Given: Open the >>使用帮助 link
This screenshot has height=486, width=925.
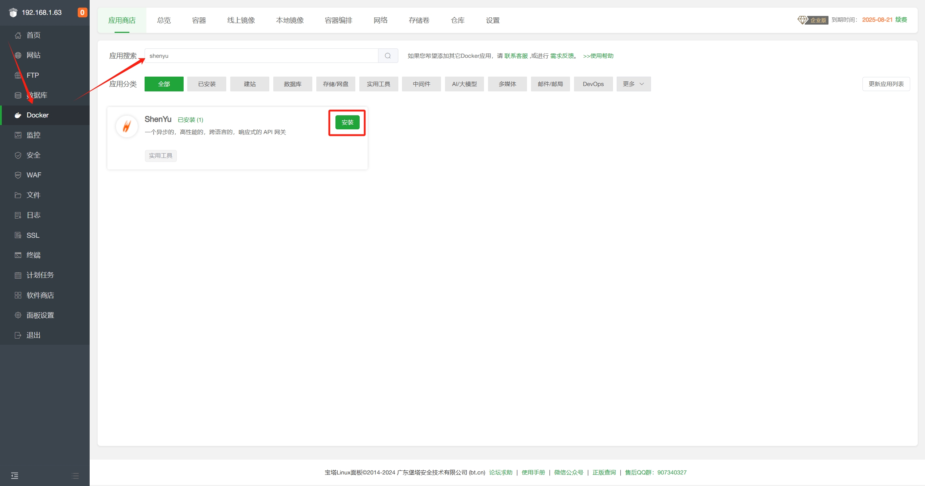Looking at the screenshot, I should tap(598, 56).
